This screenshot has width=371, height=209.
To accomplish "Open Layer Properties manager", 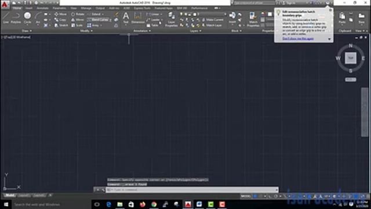I will point(172,19).
